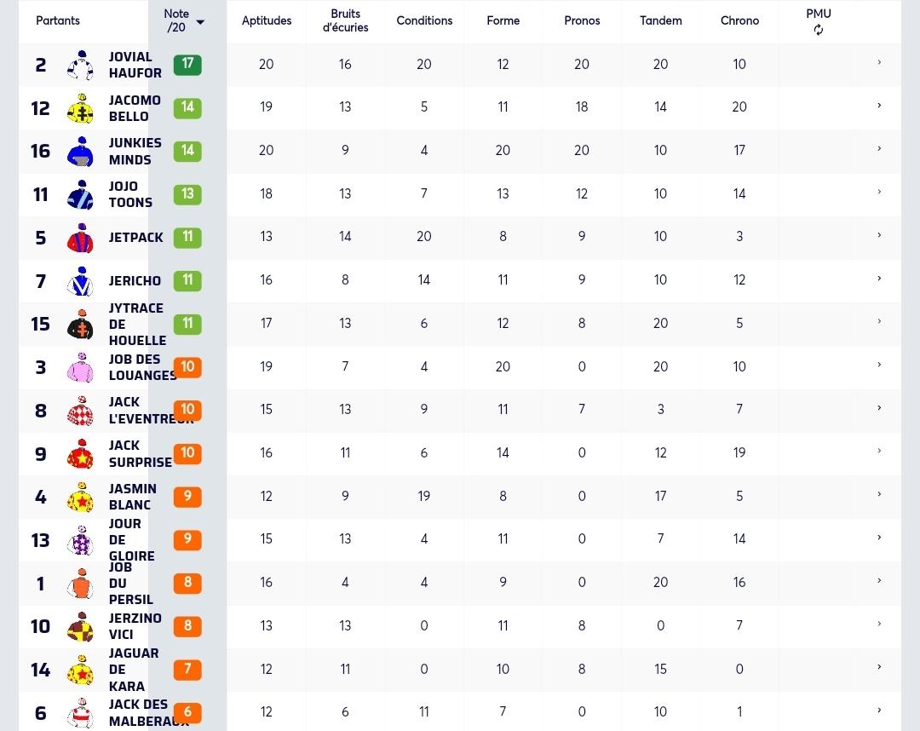Click the PMU refresh icon
This screenshot has width=920, height=731.
point(818,30)
